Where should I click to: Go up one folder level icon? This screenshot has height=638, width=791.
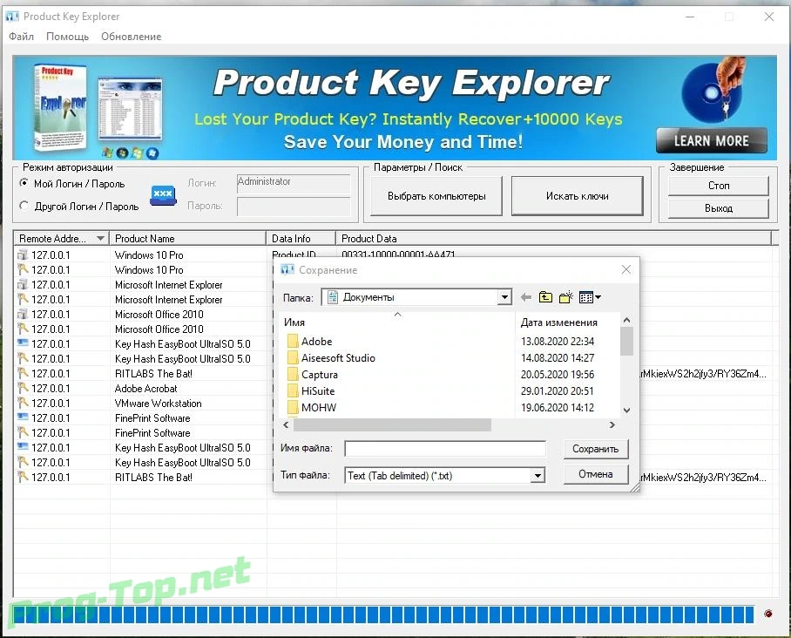545,297
